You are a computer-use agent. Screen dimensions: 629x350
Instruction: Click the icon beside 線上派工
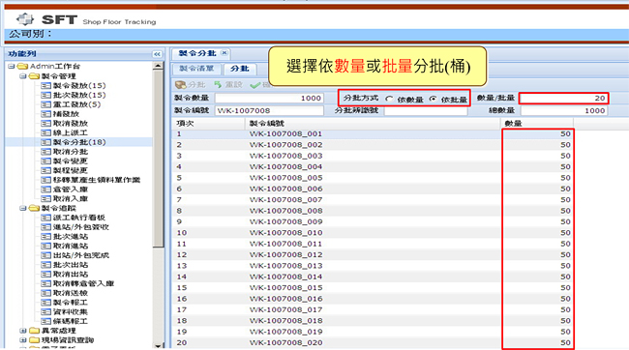click(46, 132)
